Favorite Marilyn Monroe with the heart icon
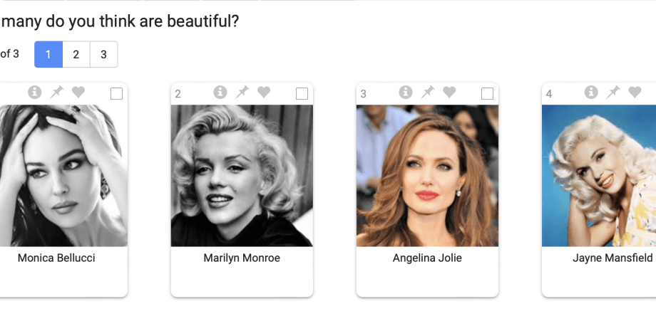This screenshot has width=656, height=331. 264,92
